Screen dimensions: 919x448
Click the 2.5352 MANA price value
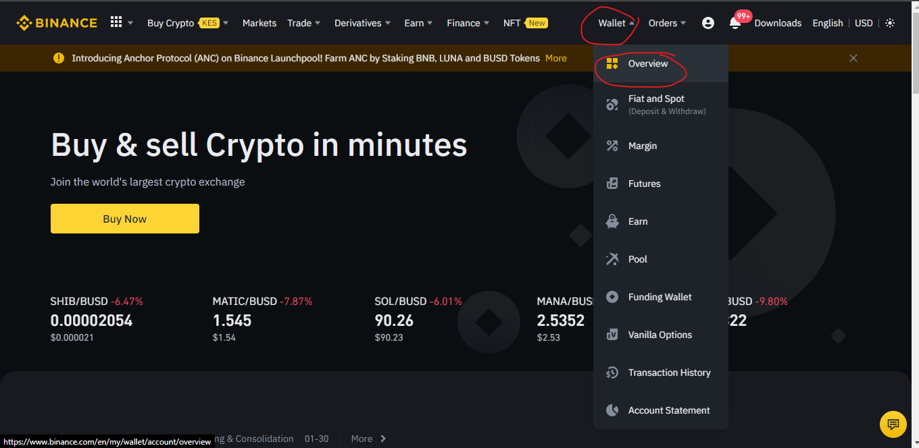560,320
